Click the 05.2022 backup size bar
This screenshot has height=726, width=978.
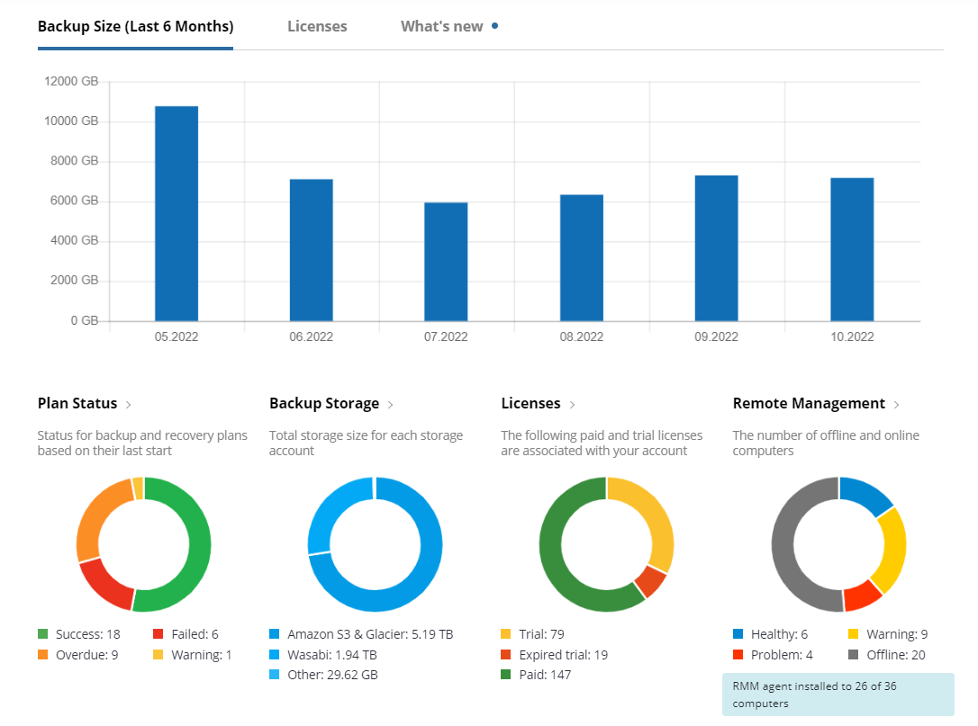177,213
